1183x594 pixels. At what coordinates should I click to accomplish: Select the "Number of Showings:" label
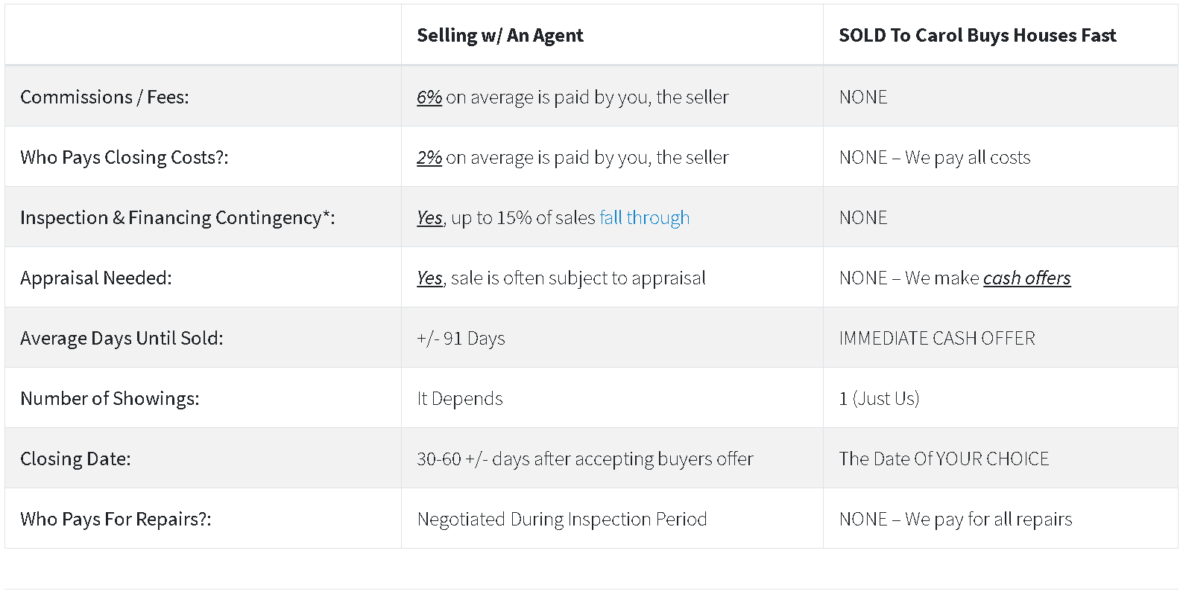pos(110,398)
